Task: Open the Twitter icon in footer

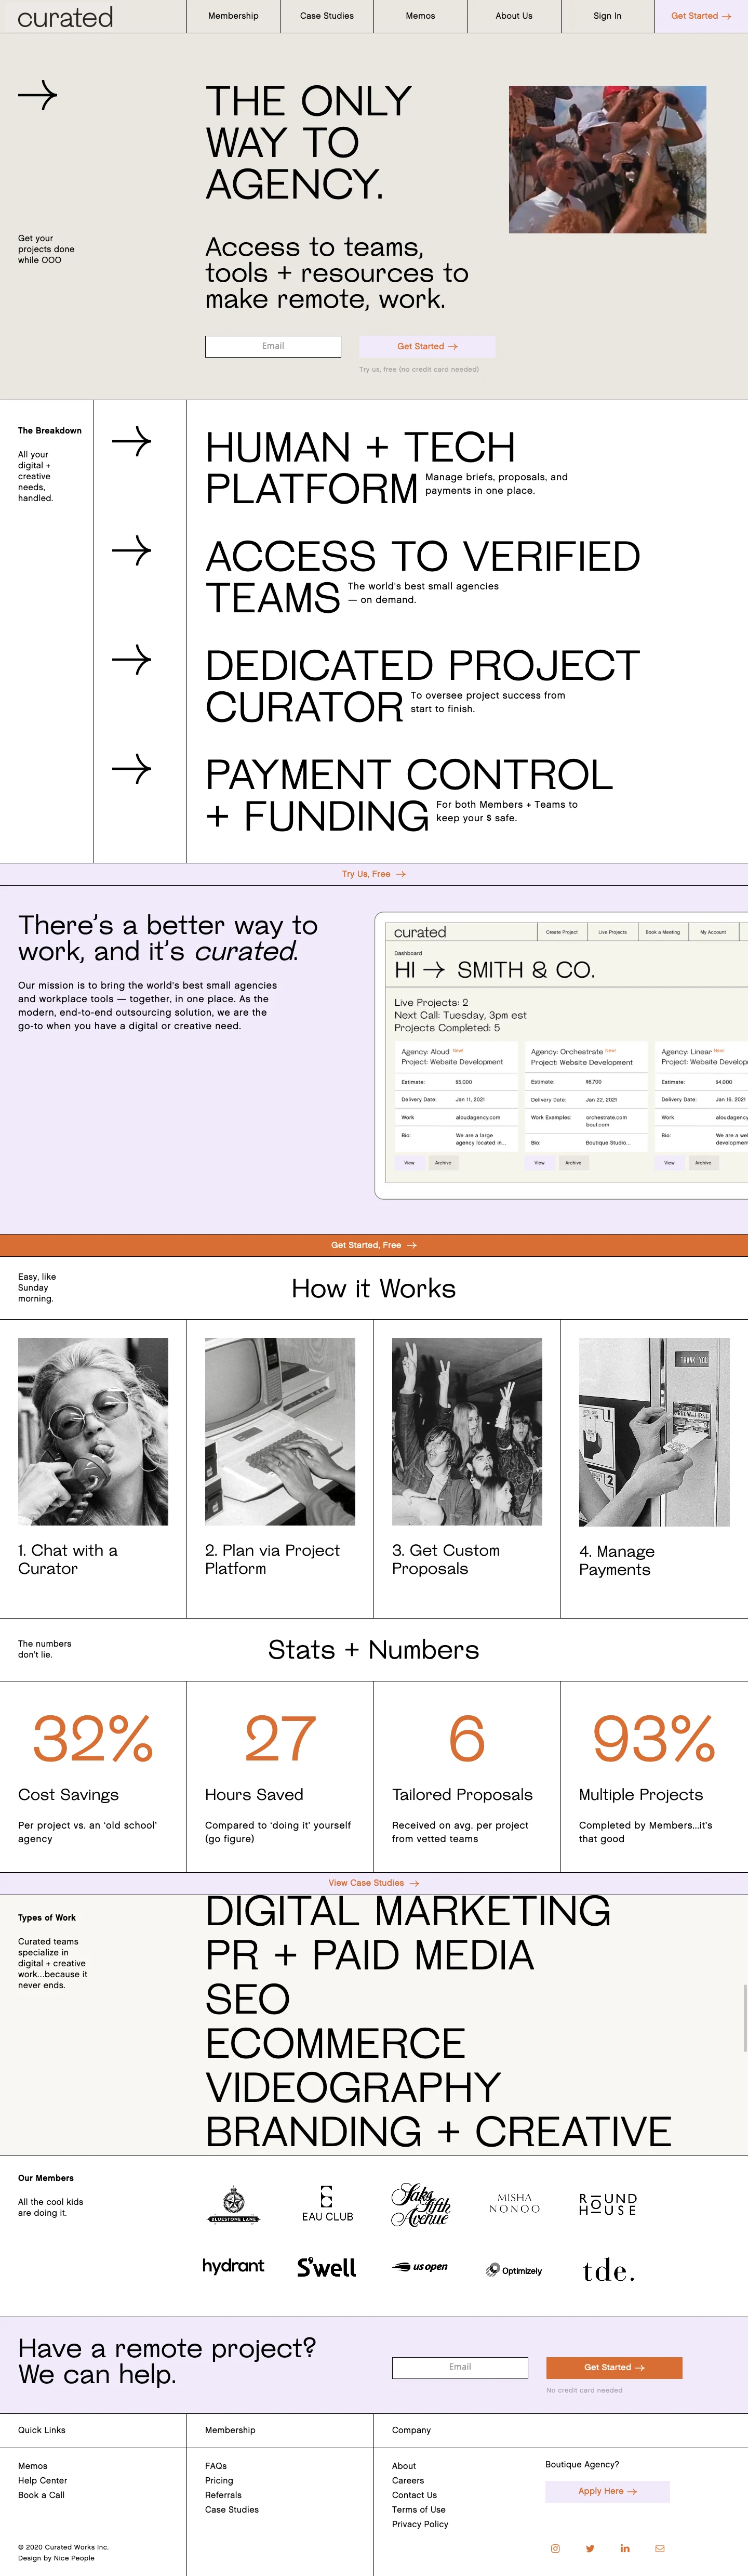Action: coord(590,2548)
